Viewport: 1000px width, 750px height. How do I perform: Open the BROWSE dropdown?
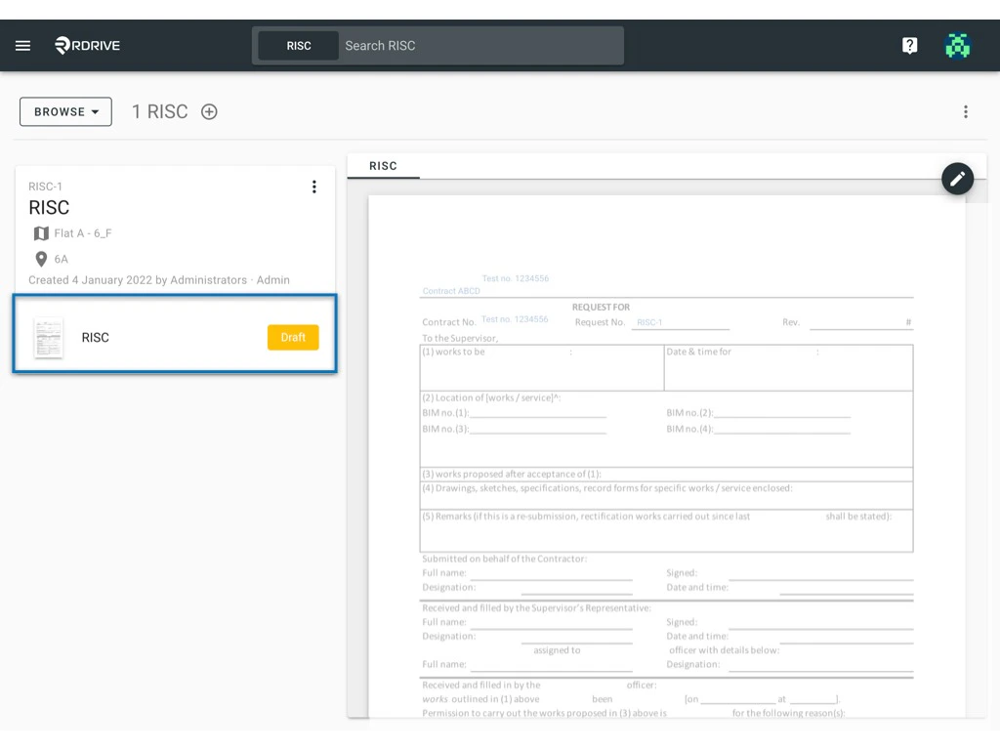(x=64, y=111)
